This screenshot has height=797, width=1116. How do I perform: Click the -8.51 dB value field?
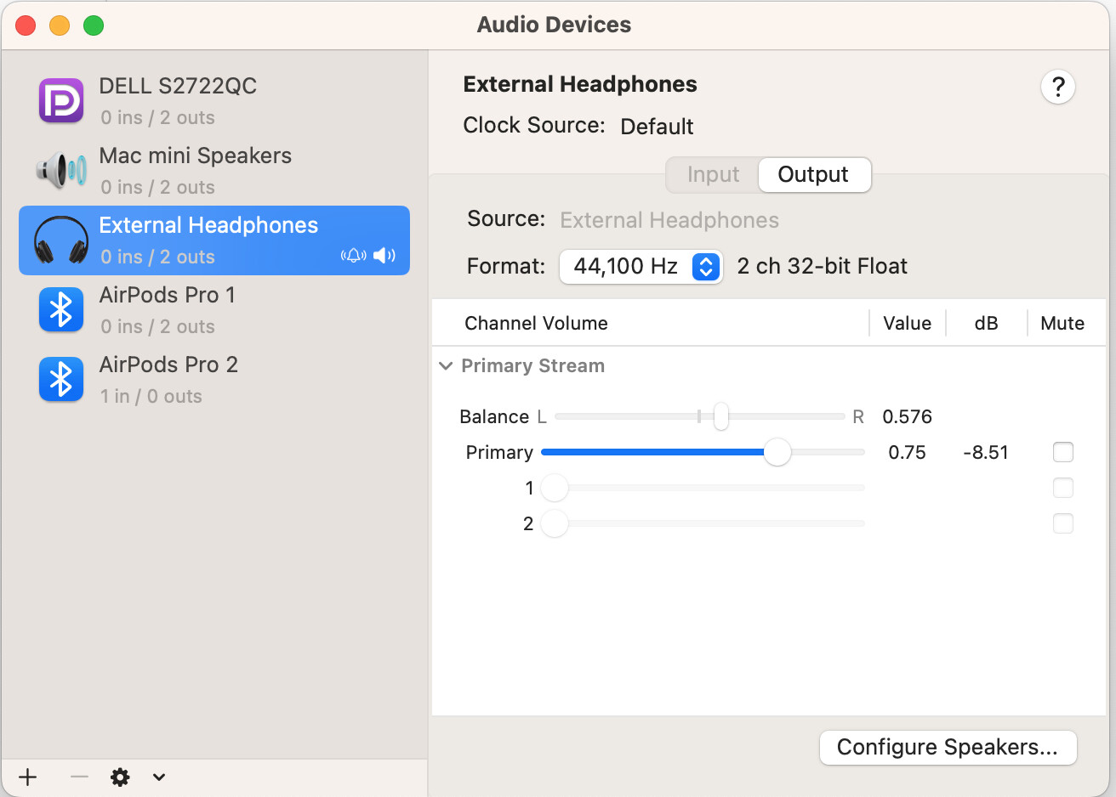(x=986, y=452)
